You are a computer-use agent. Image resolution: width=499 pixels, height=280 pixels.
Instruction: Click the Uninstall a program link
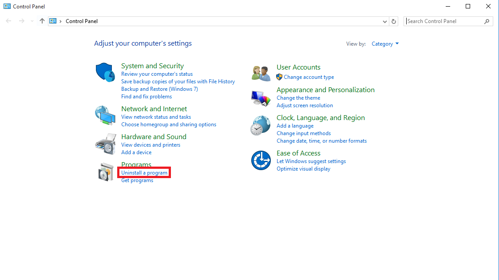pos(144,173)
